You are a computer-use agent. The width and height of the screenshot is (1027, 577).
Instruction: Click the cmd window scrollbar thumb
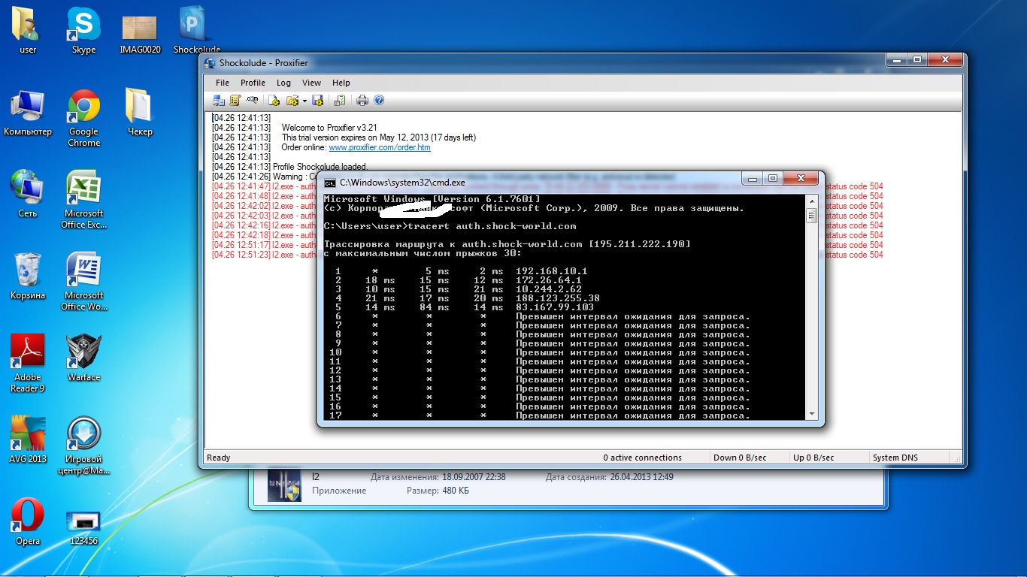[811, 216]
